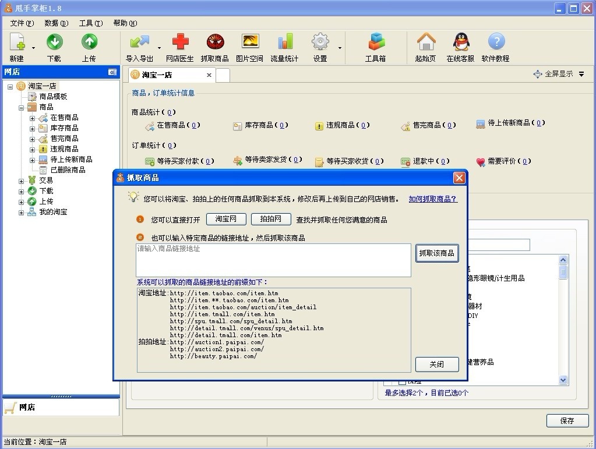Collapse the 商品 tree node
The image size is (596, 449).
pos(22,108)
